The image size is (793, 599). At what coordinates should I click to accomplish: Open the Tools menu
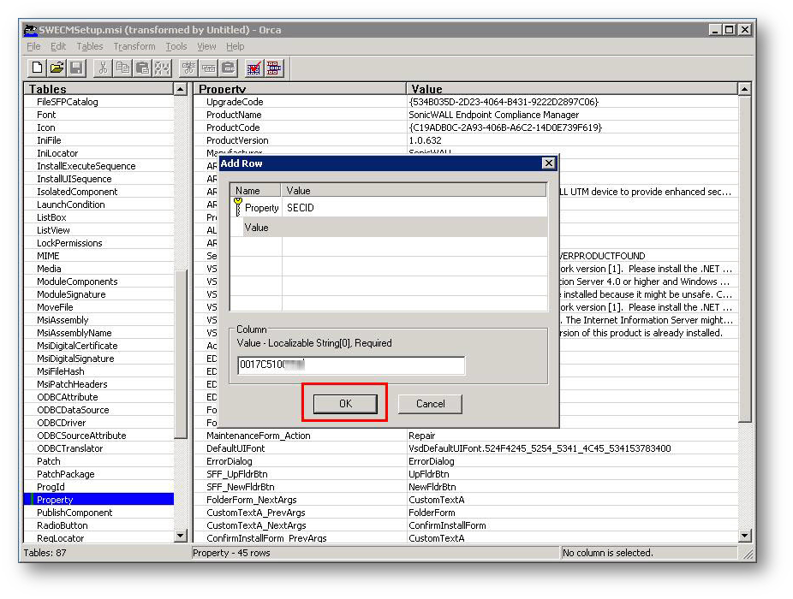click(176, 46)
